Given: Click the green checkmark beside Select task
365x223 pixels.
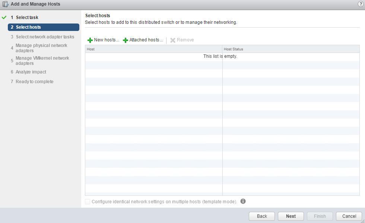Looking at the screenshot, I should pyautogui.click(x=4, y=18).
